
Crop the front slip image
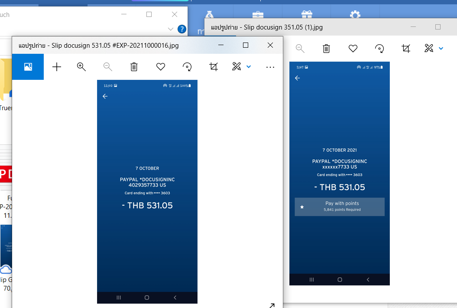[x=214, y=67]
